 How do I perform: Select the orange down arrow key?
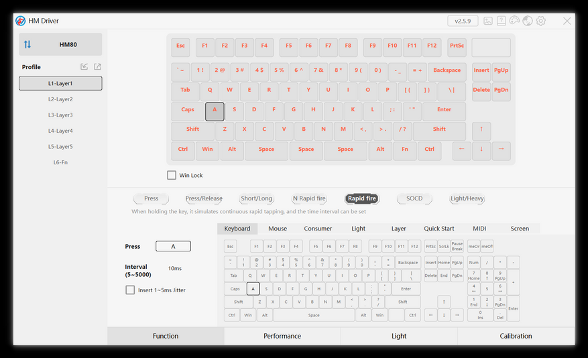[x=481, y=151]
